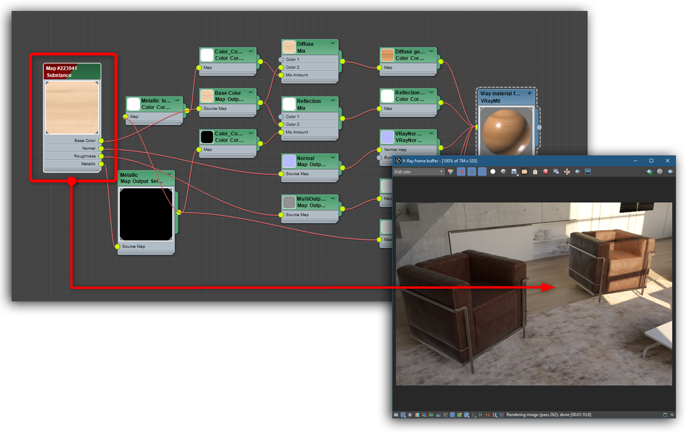The width and height of the screenshot is (694, 433).
Task: Toggle the blue channel in frame buffer
Action: [482, 171]
